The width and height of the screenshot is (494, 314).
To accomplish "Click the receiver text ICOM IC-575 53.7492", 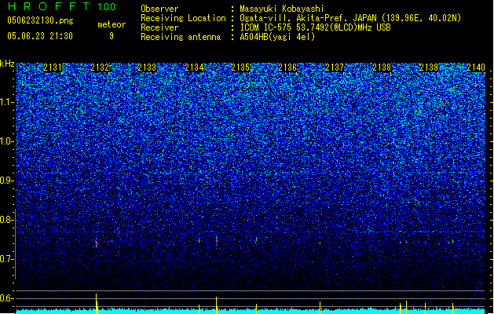I will click(315, 27).
